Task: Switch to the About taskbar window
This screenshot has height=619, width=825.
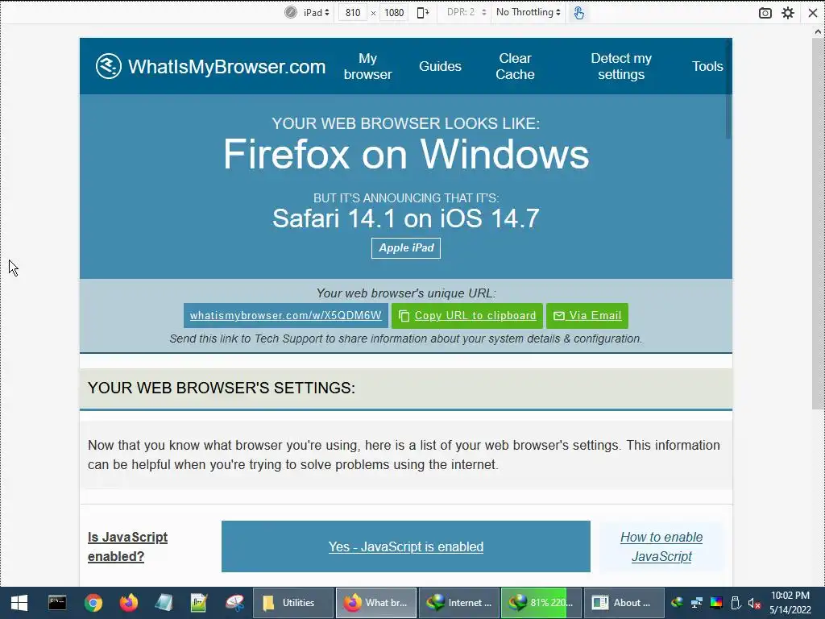Action: [624, 603]
